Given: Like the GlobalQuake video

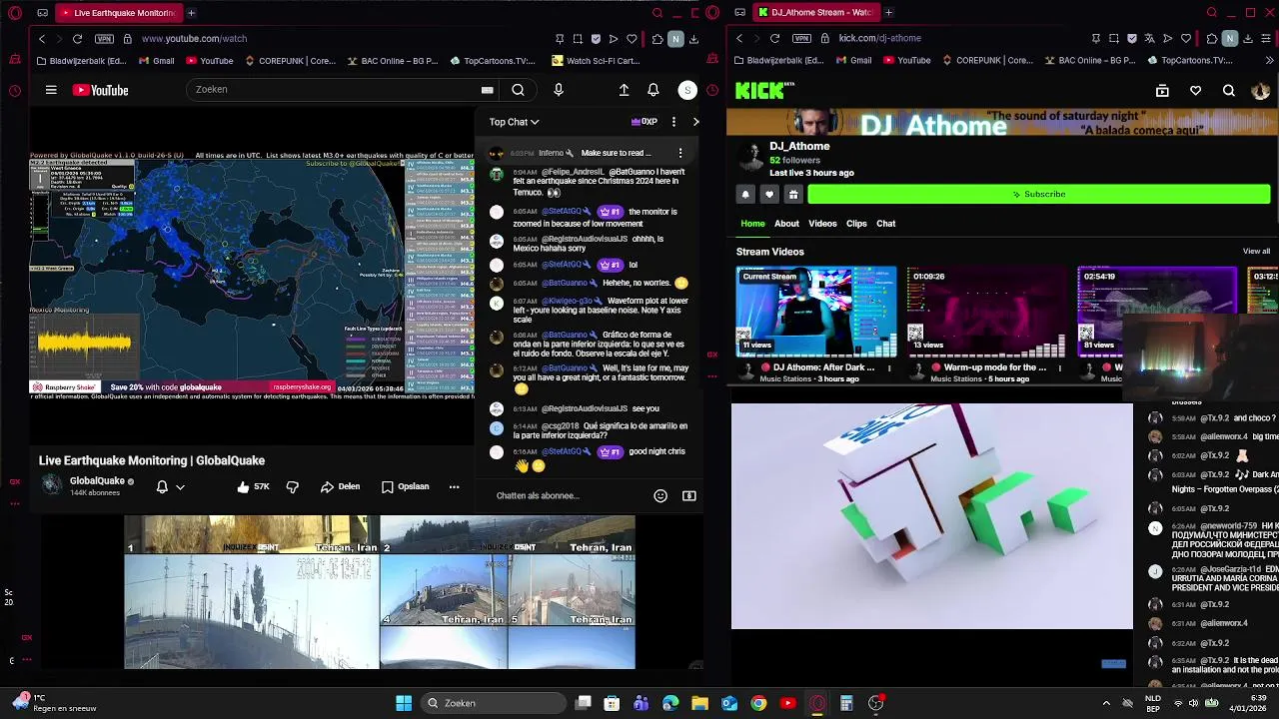Looking at the screenshot, I should pyautogui.click(x=253, y=486).
